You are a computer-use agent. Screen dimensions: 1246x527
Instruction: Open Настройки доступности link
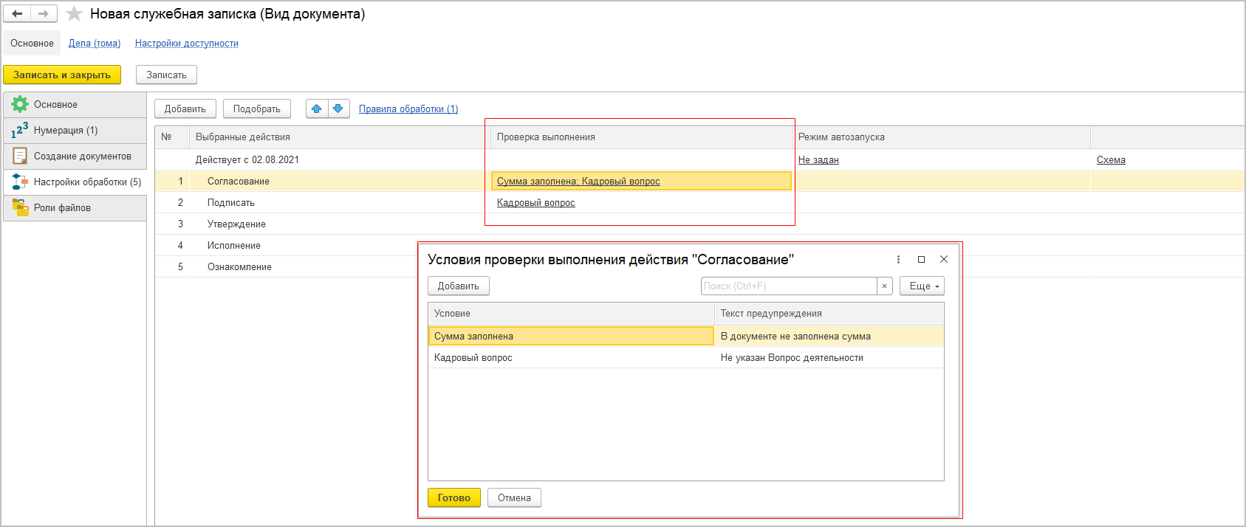pos(186,44)
